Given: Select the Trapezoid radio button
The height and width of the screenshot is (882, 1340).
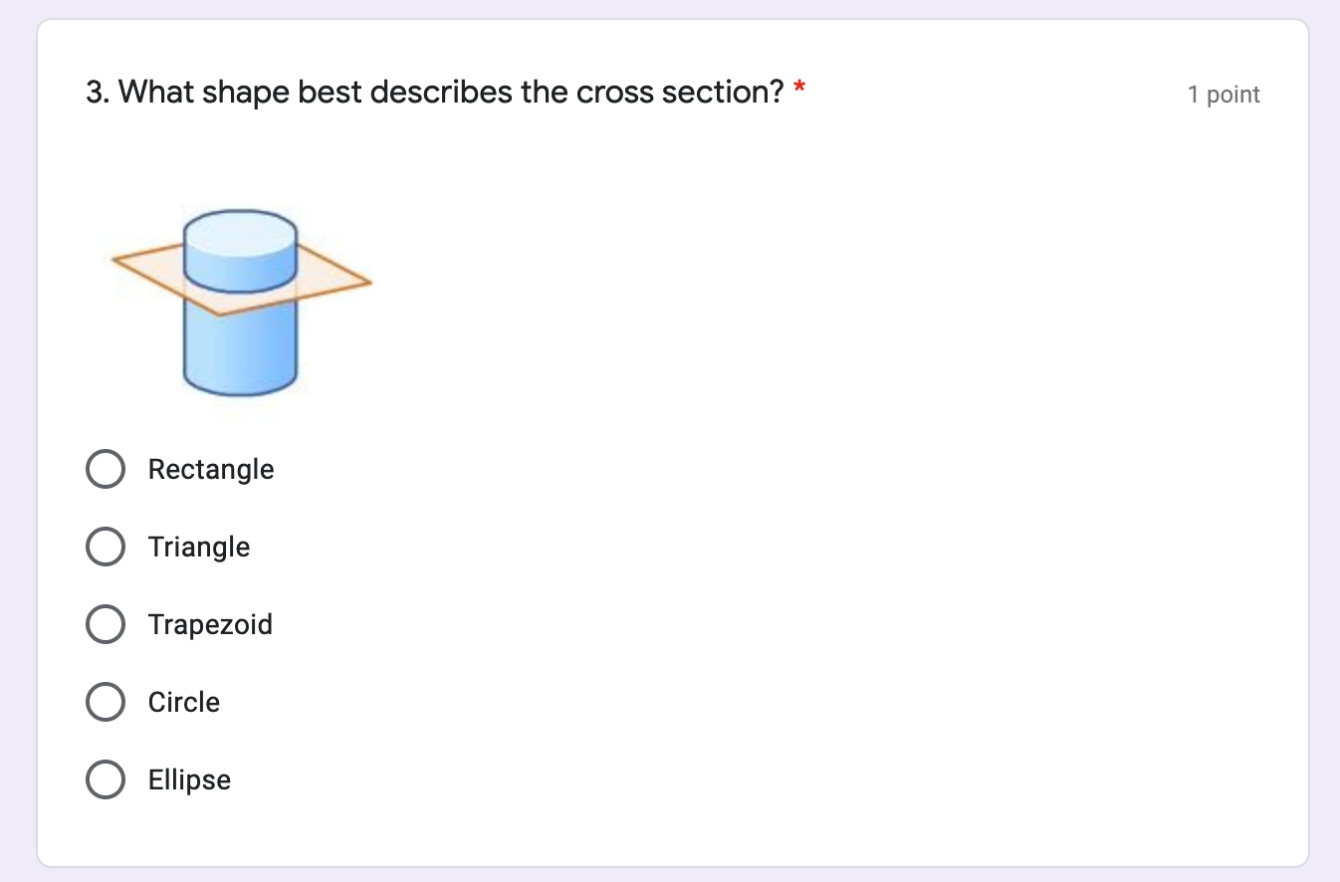Looking at the screenshot, I should (x=106, y=624).
